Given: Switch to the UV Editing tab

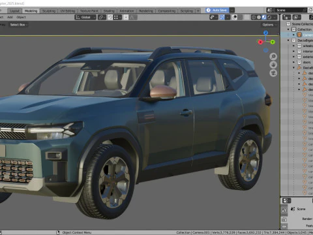Looking at the screenshot, I should [68, 11].
